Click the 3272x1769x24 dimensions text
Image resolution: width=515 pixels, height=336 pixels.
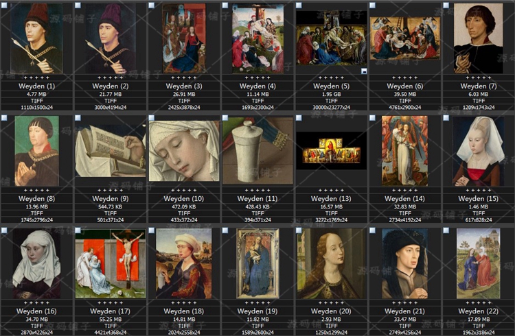pyautogui.click(x=332, y=220)
